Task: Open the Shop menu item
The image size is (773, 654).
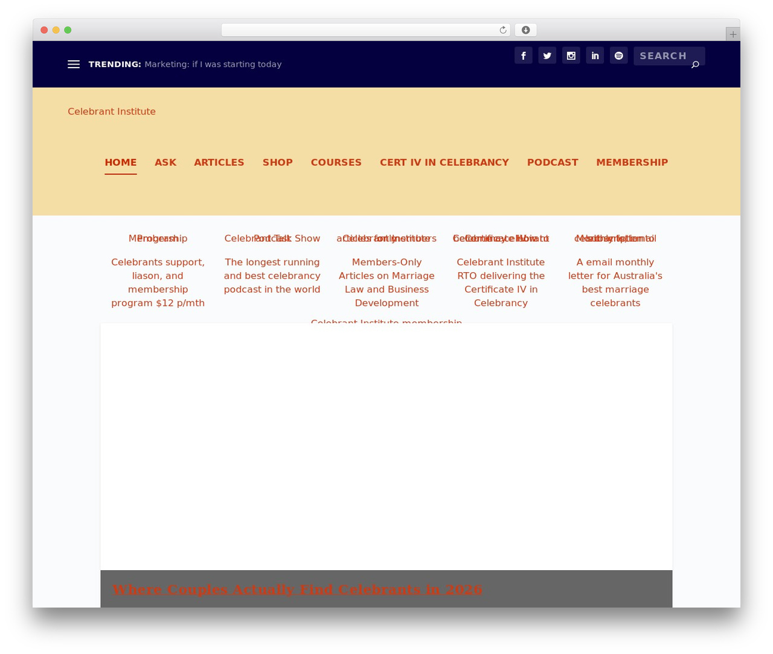Action: click(x=278, y=162)
